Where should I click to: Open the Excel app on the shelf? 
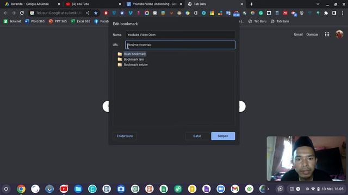135,189
